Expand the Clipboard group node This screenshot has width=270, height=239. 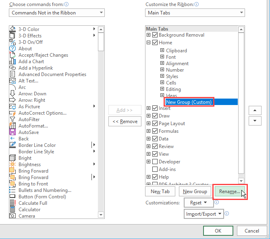pos(162,51)
